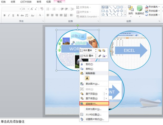Image resolution: width=163 pixels, height=125 pixels.
Task: Click bring forward icon in mini toolbar
Action: pos(99,50)
